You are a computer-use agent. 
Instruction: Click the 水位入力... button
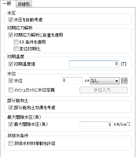103,90
